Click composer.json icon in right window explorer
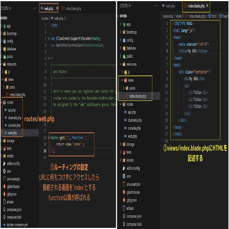The image size is (229, 229). 124,216
